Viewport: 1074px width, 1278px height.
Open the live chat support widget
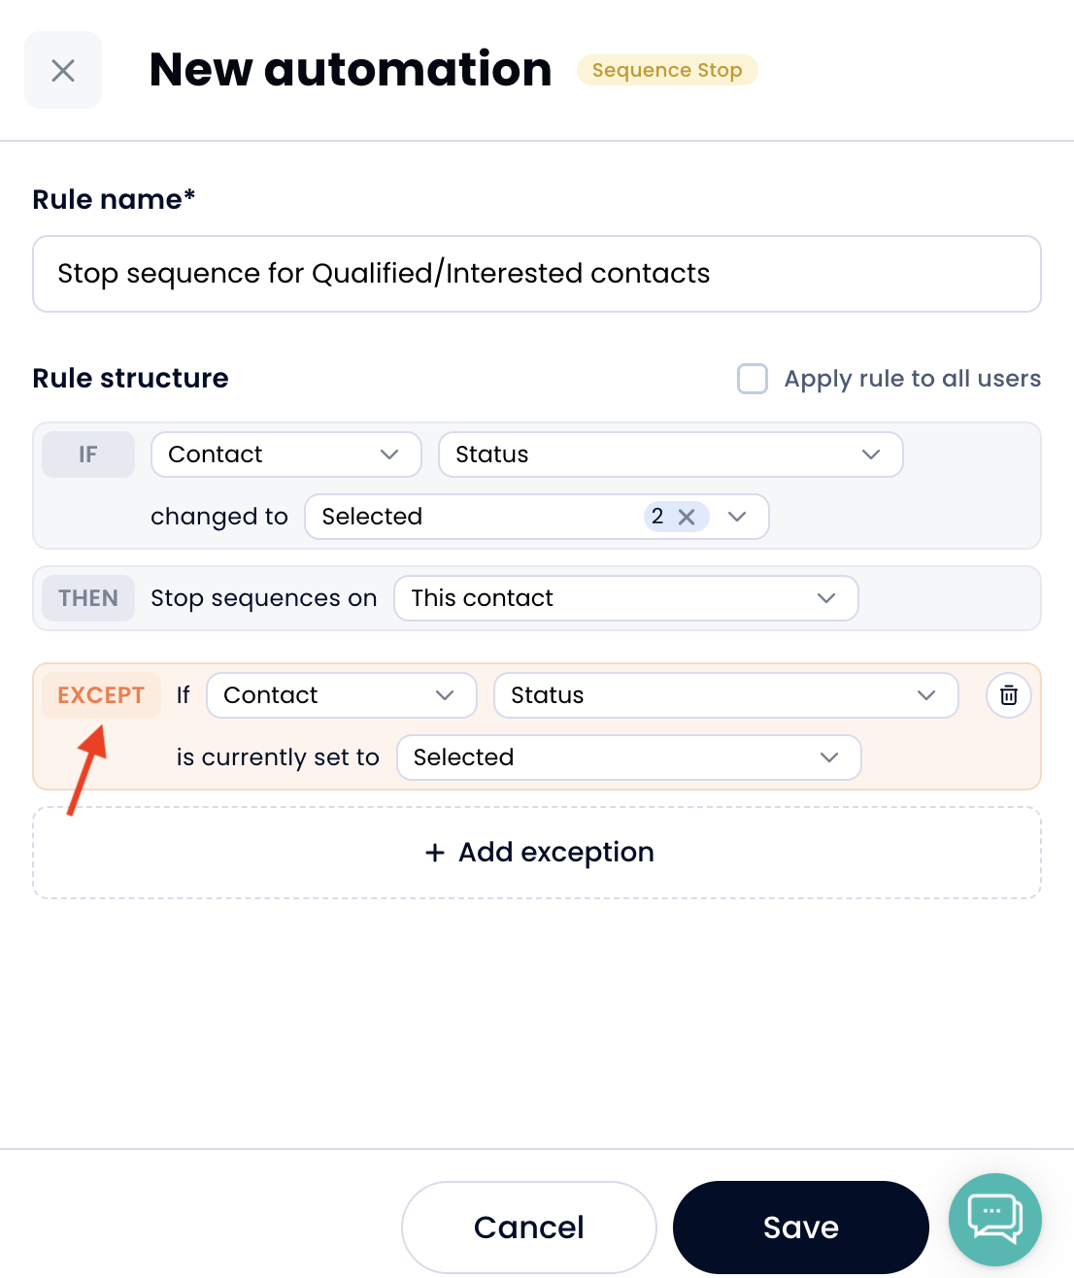(x=995, y=1220)
